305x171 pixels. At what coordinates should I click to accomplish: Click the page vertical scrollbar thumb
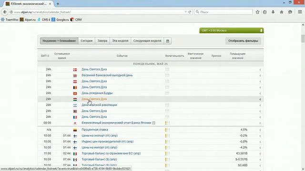pyautogui.click(x=303, y=38)
